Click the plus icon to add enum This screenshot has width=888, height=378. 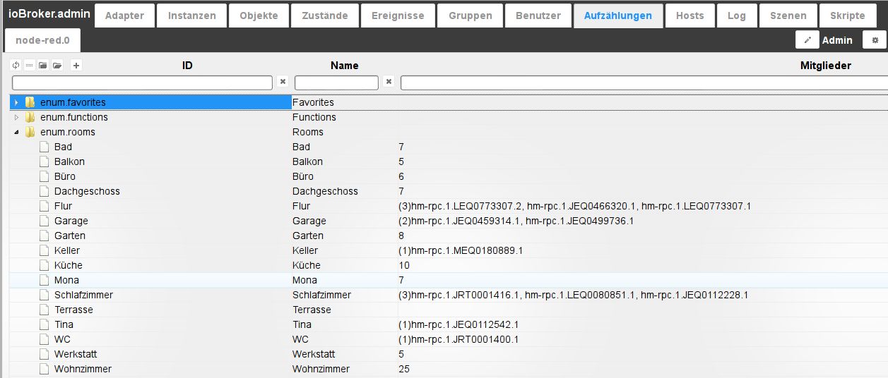[76, 66]
